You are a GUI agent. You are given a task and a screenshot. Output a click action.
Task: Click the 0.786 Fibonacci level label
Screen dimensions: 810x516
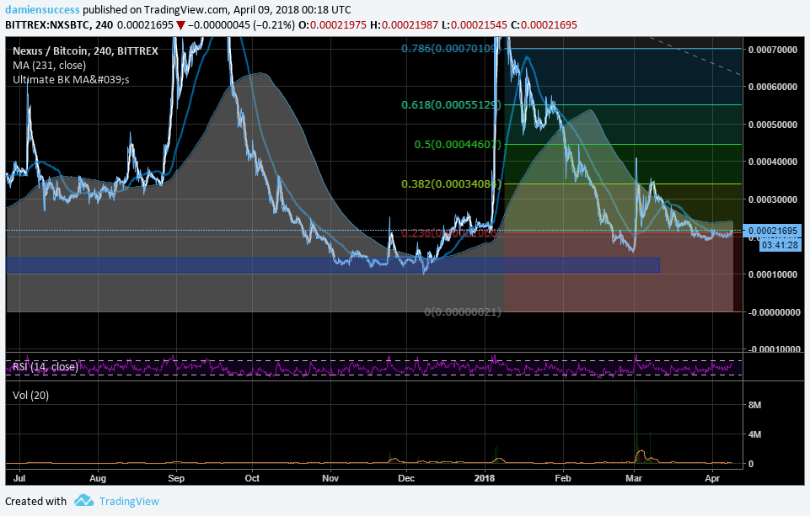click(x=451, y=49)
